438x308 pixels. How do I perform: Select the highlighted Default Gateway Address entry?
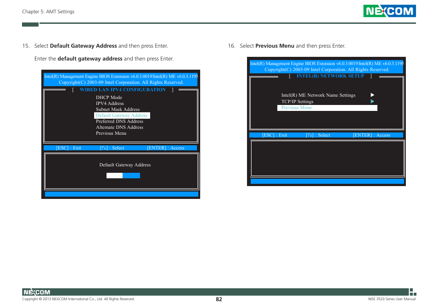(122, 115)
